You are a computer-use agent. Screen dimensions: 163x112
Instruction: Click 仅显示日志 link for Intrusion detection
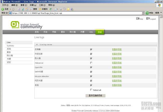click(117, 76)
